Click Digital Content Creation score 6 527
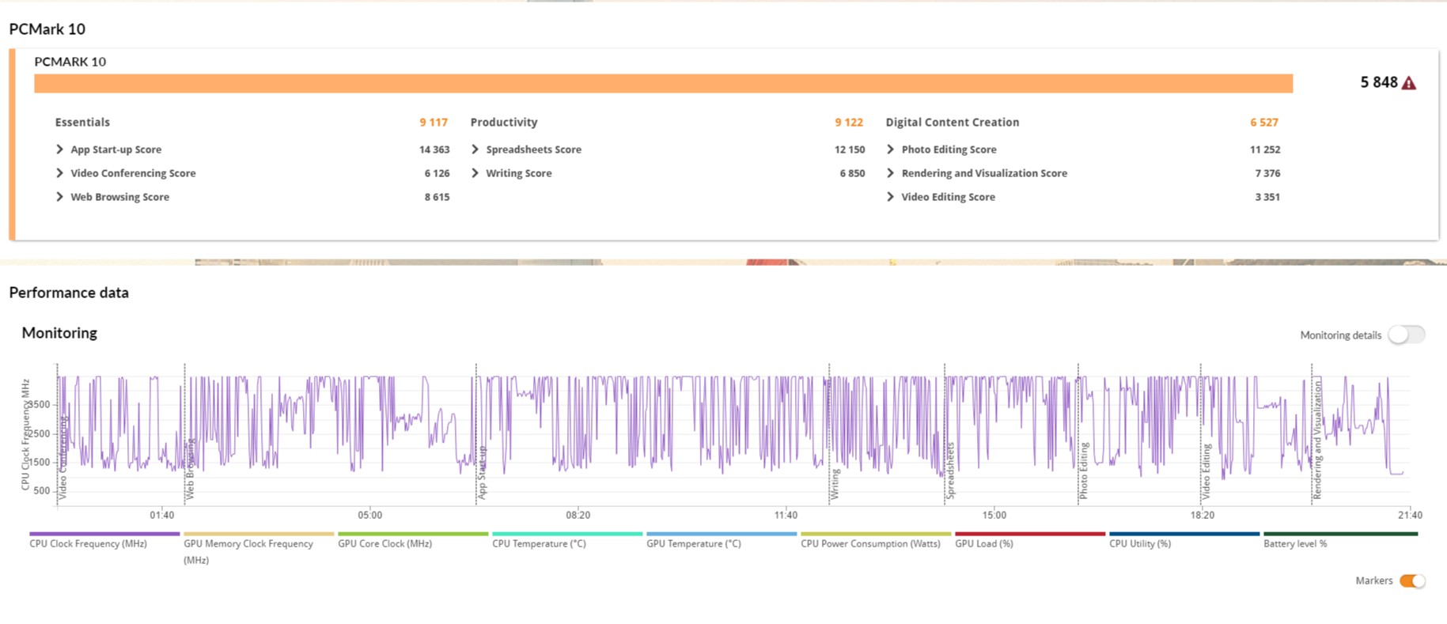The width and height of the screenshot is (1447, 624). point(1264,123)
